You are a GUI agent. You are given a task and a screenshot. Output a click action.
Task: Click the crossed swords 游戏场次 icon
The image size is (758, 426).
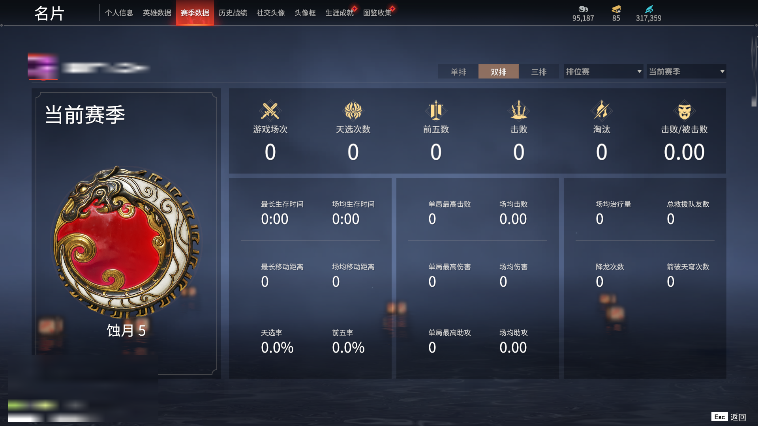(270, 111)
